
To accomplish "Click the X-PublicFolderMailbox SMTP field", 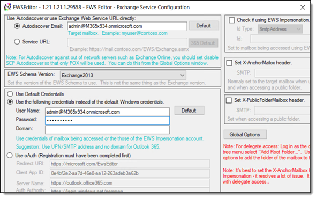I will tap(282, 111).
